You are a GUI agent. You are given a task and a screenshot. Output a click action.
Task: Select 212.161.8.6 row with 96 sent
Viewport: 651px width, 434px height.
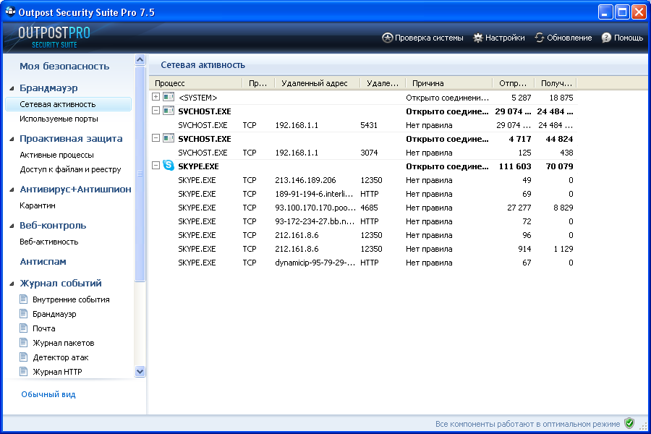click(x=363, y=235)
